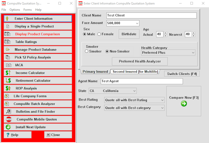Open the File menu
This screenshot has height=143, width=209.
[4, 10]
